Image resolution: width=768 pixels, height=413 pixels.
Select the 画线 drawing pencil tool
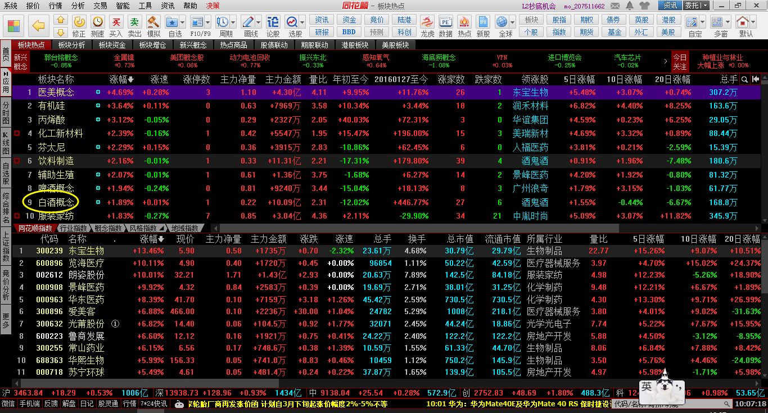click(x=248, y=22)
